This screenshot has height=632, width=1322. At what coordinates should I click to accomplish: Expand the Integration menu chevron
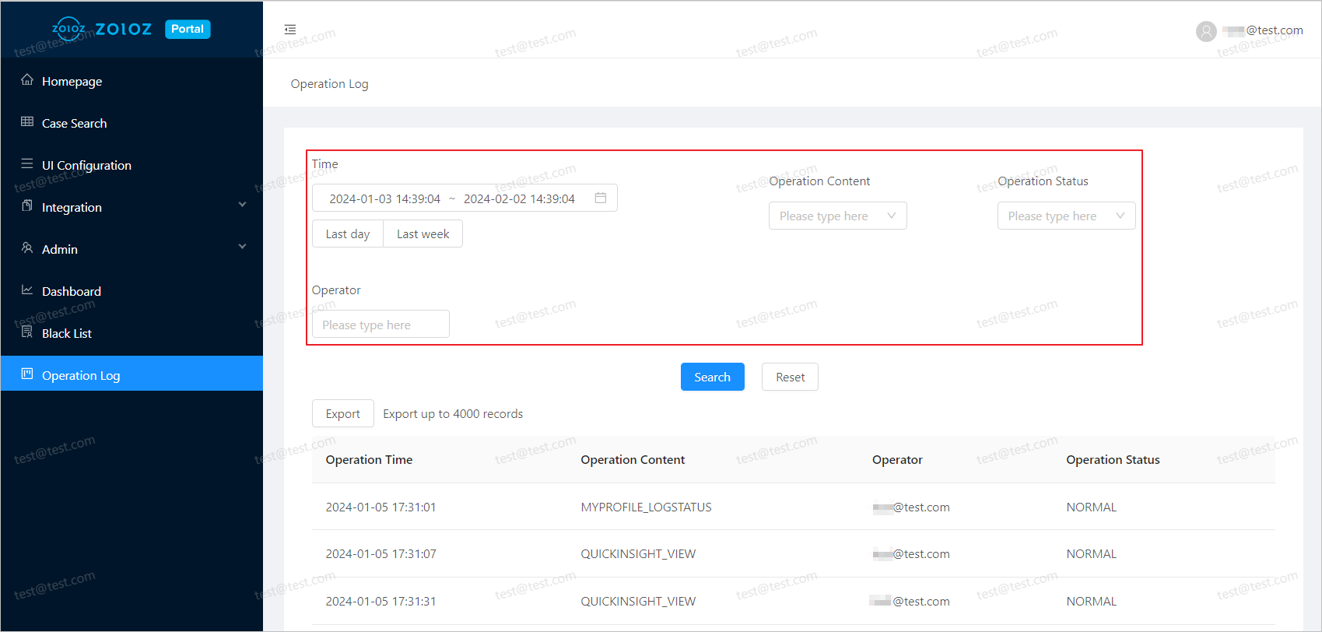click(x=242, y=205)
